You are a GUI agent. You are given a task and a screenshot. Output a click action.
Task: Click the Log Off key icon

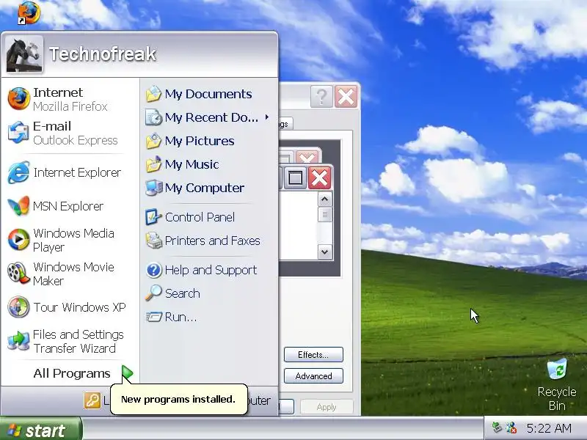(92, 400)
